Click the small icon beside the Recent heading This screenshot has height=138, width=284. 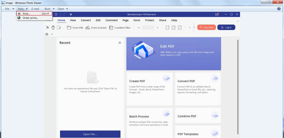[x=120, y=42]
